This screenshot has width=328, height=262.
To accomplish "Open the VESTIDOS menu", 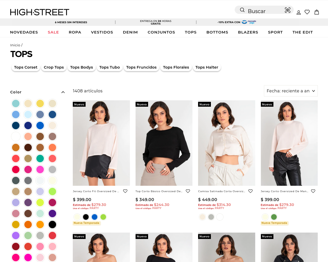I will pyautogui.click(x=102, y=32).
